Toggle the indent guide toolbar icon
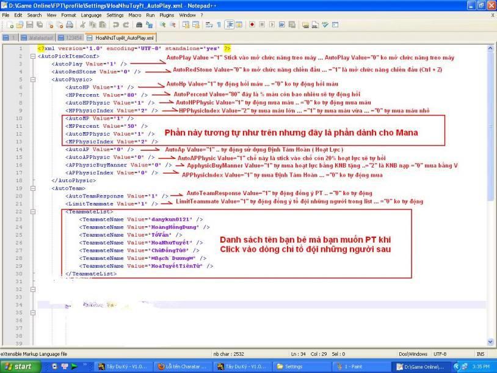 tap(229, 24)
